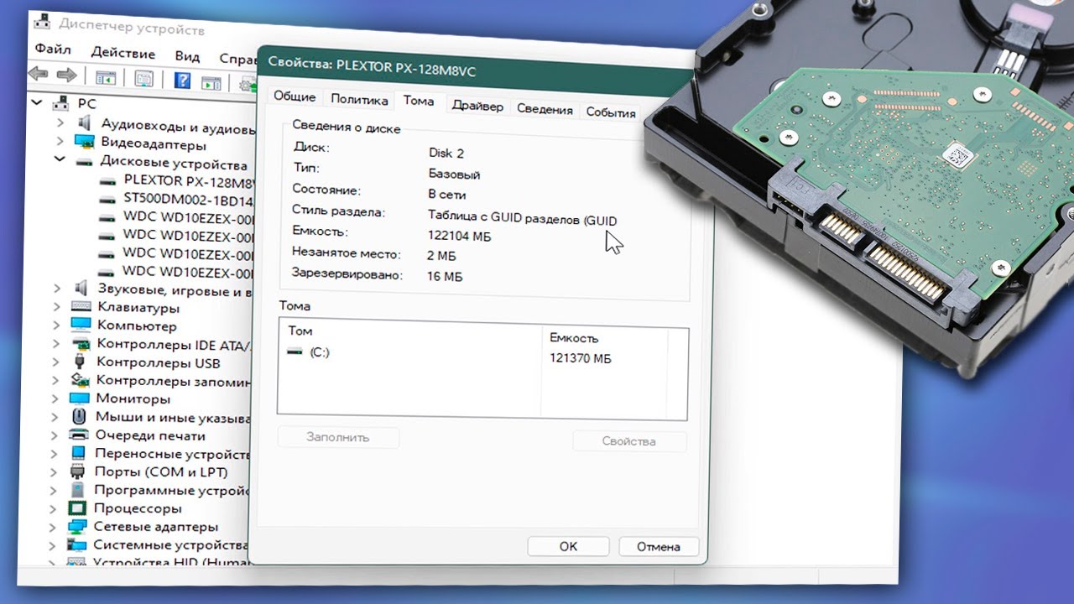Open the Properties sheet toolbar icon
Screen dimensions: 1074x604
click(143, 80)
